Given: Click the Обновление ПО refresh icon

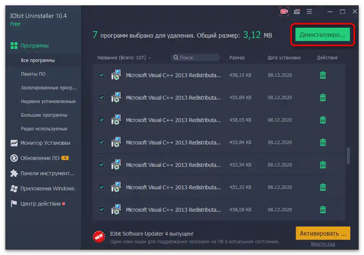Looking at the screenshot, I should 14,158.
